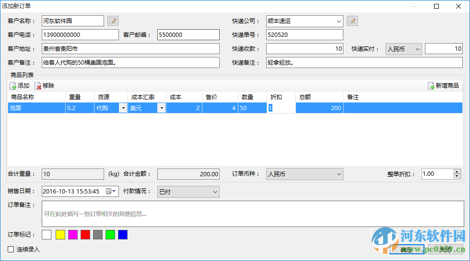
Task: Open the sale date calendar picker
Action: coord(111,191)
